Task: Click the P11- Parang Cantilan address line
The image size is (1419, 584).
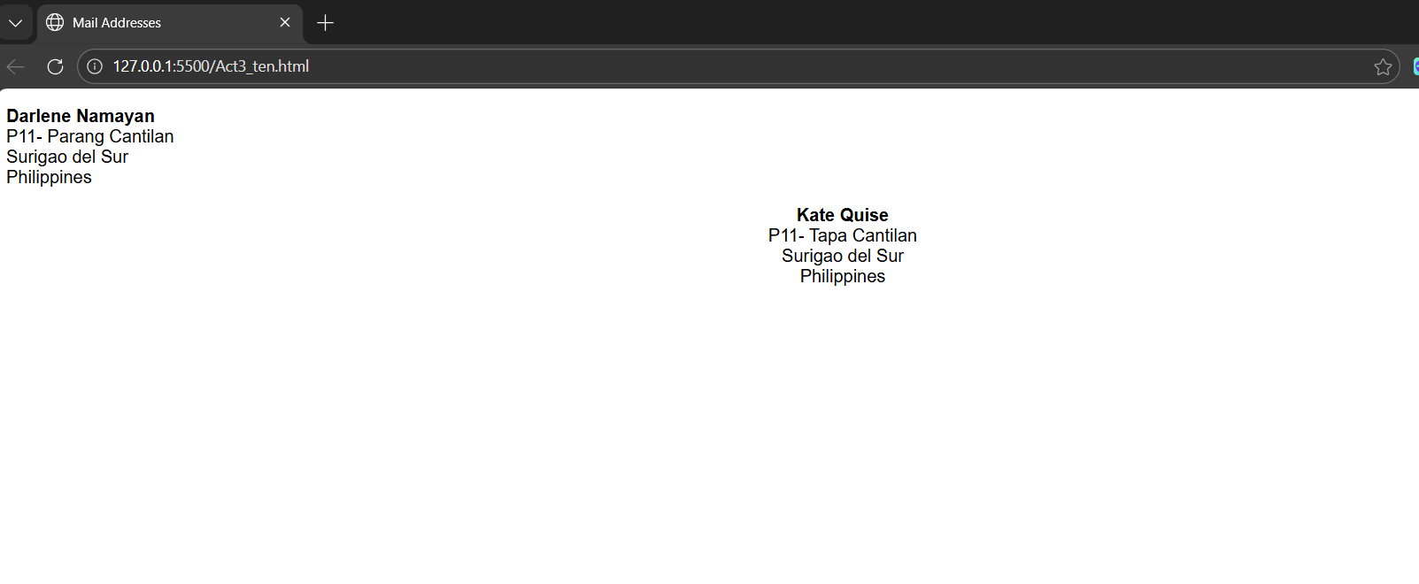Action: (x=90, y=136)
